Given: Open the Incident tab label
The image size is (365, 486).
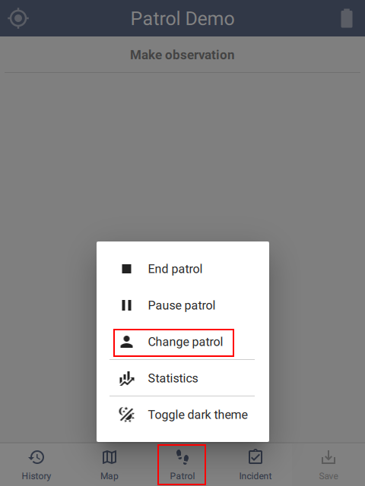Looking at the screenshot, I should (255, 476).
